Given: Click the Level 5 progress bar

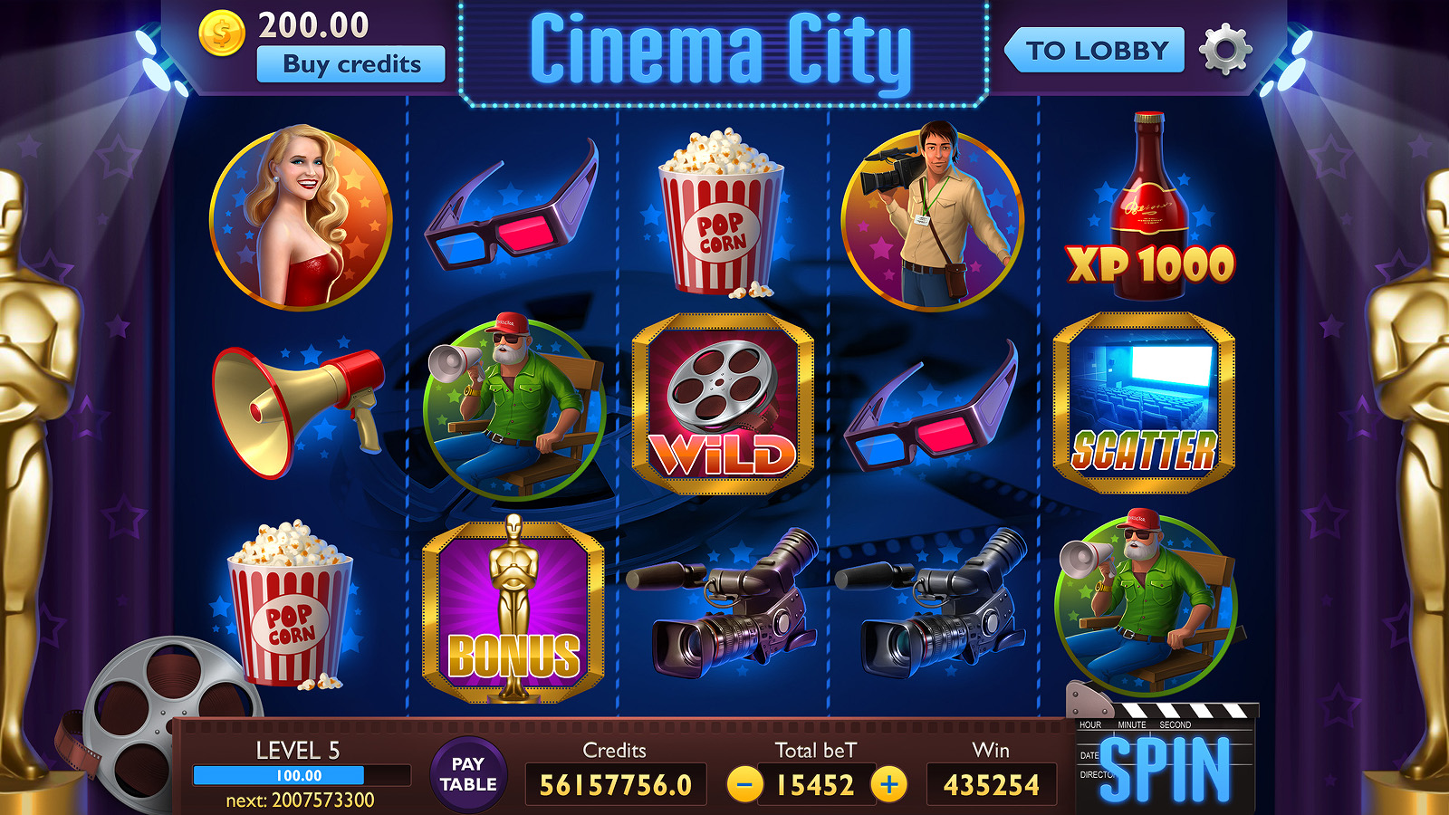Looking at the screenshot, I should click(x=302, y=775).
